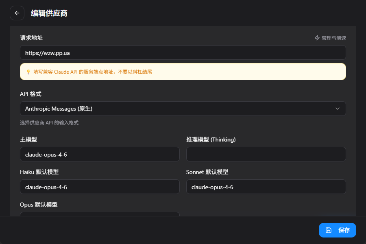Click the yellow hint text about Claude API endpoint
Screen dimensions: 366x244
(x=92, y=72)
